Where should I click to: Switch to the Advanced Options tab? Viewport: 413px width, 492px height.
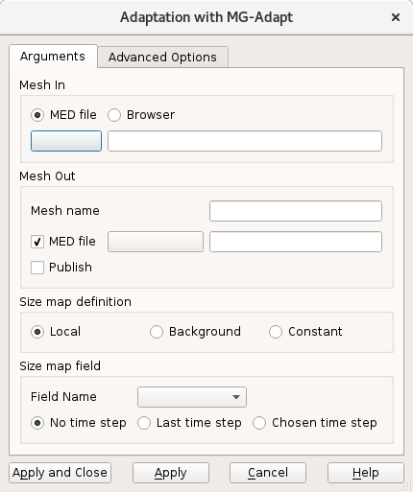tap(162, 58)
